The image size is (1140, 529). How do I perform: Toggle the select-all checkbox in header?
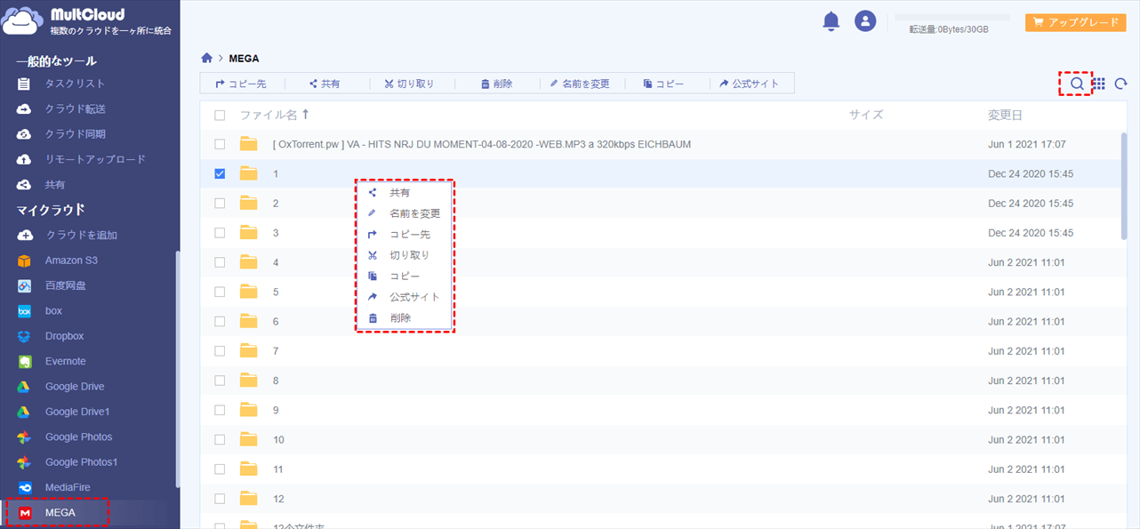point(220,115)
